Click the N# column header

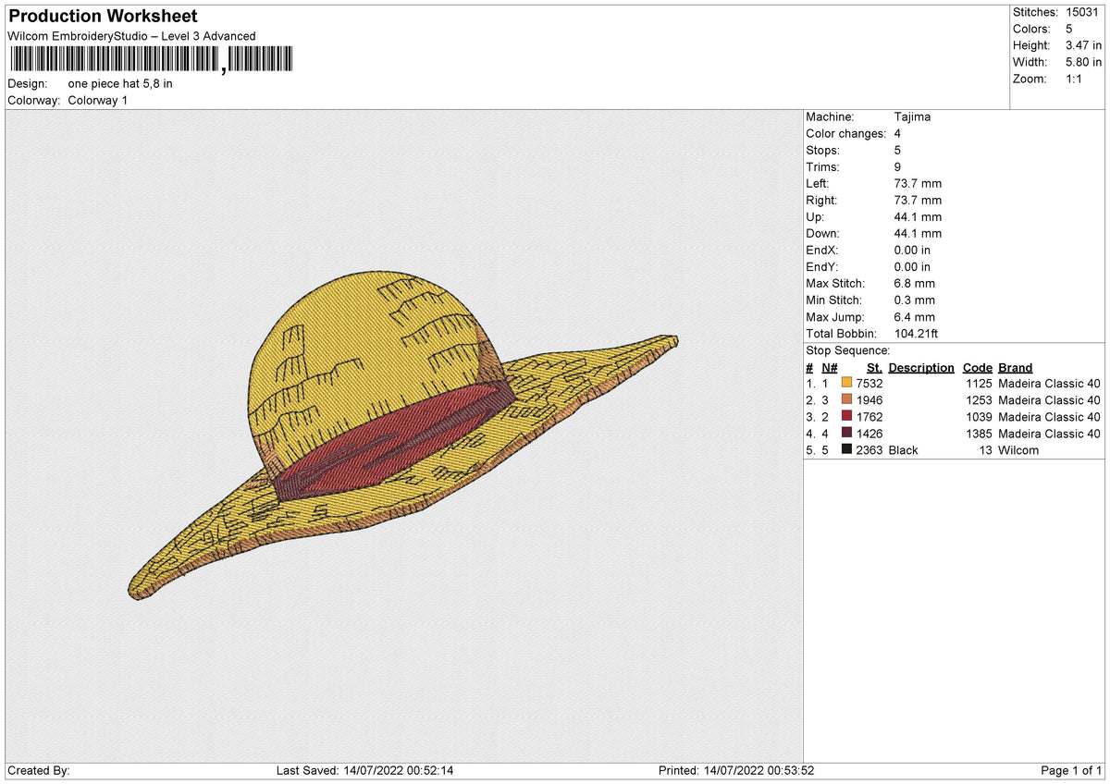[828, 367]
